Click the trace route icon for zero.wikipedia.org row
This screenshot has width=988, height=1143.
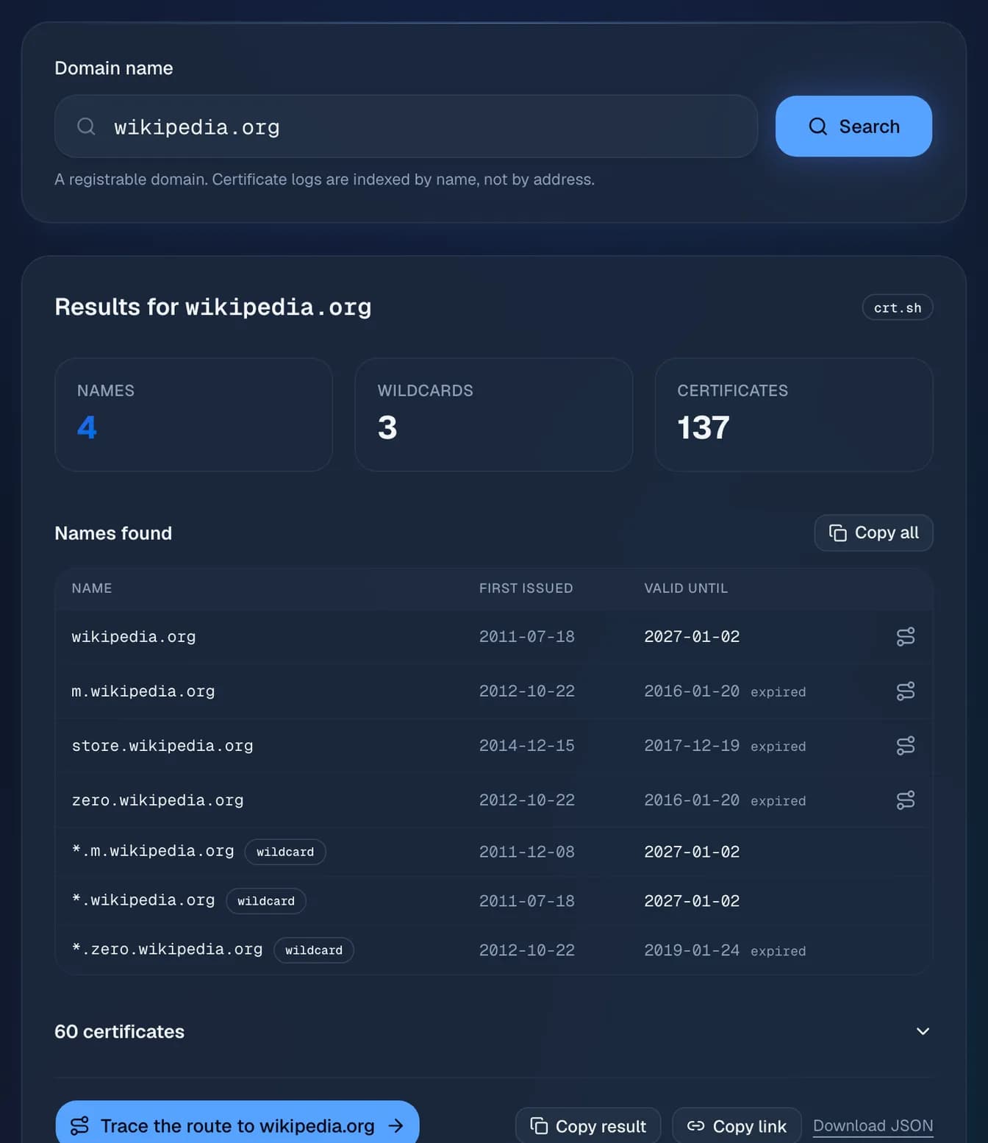tap(905, 800)
